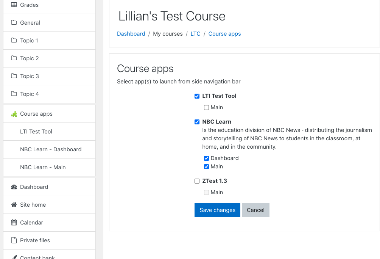Click the ZTest 1.3 bold label
This screenshot has width=380, height=259.
(x=215, y=181)
